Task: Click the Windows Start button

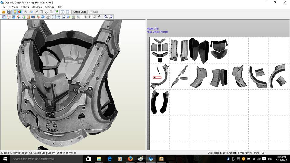Action: (x=5, y=159)
